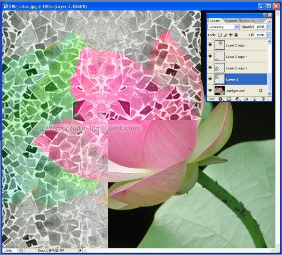Open the Opacity slider arrow
Screen dimensions: 282x255
click(268, 27)
